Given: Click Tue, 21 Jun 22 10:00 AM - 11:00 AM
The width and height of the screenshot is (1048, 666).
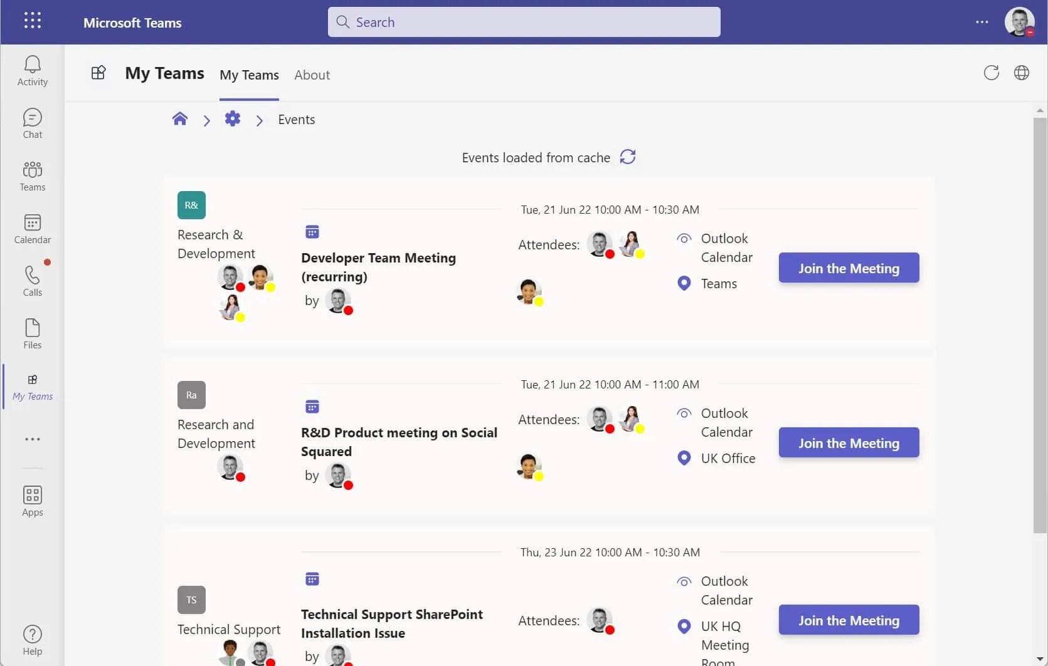Looking at the screenshot, I should [610, 384].
